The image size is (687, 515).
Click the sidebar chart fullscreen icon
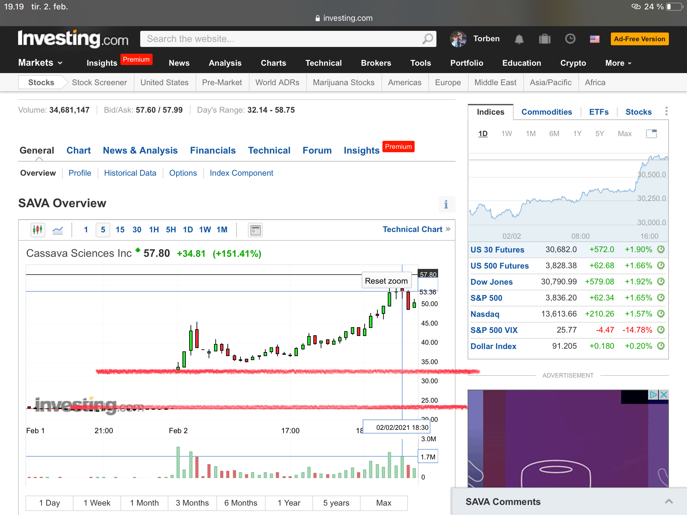pyautogui.click(x=651, y=133)
